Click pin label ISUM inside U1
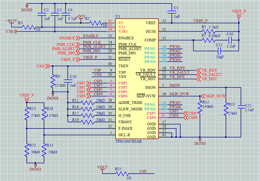This screenshot has width=260, height=181. 151,32
